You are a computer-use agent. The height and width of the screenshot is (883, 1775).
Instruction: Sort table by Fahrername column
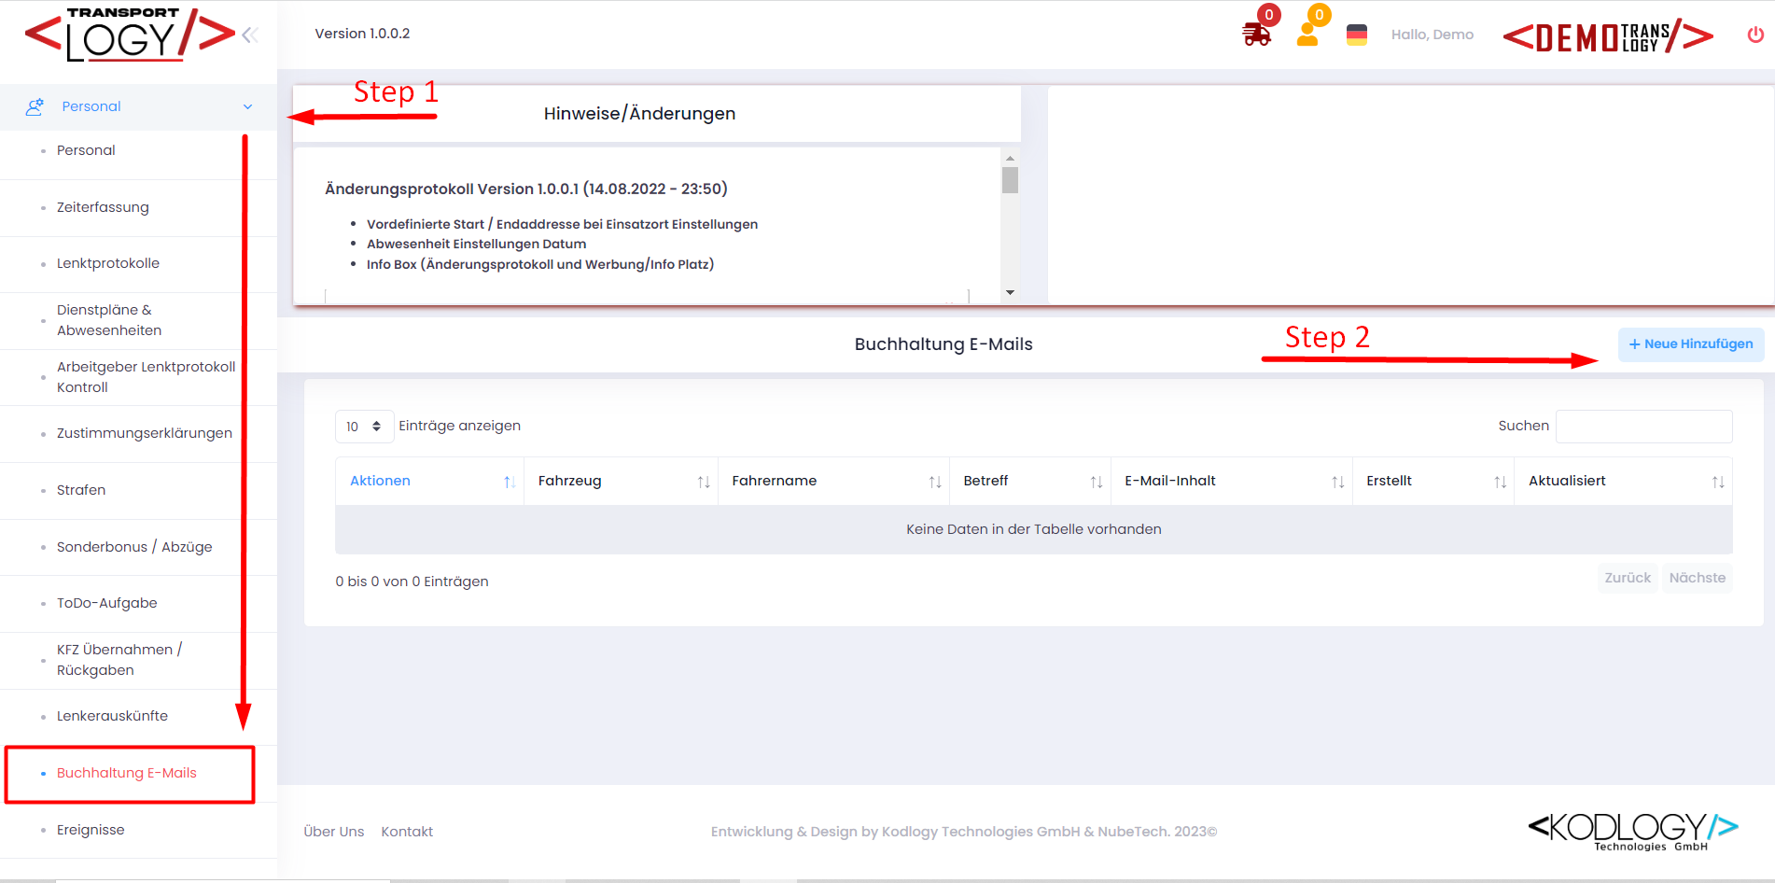tap(832, 481)
